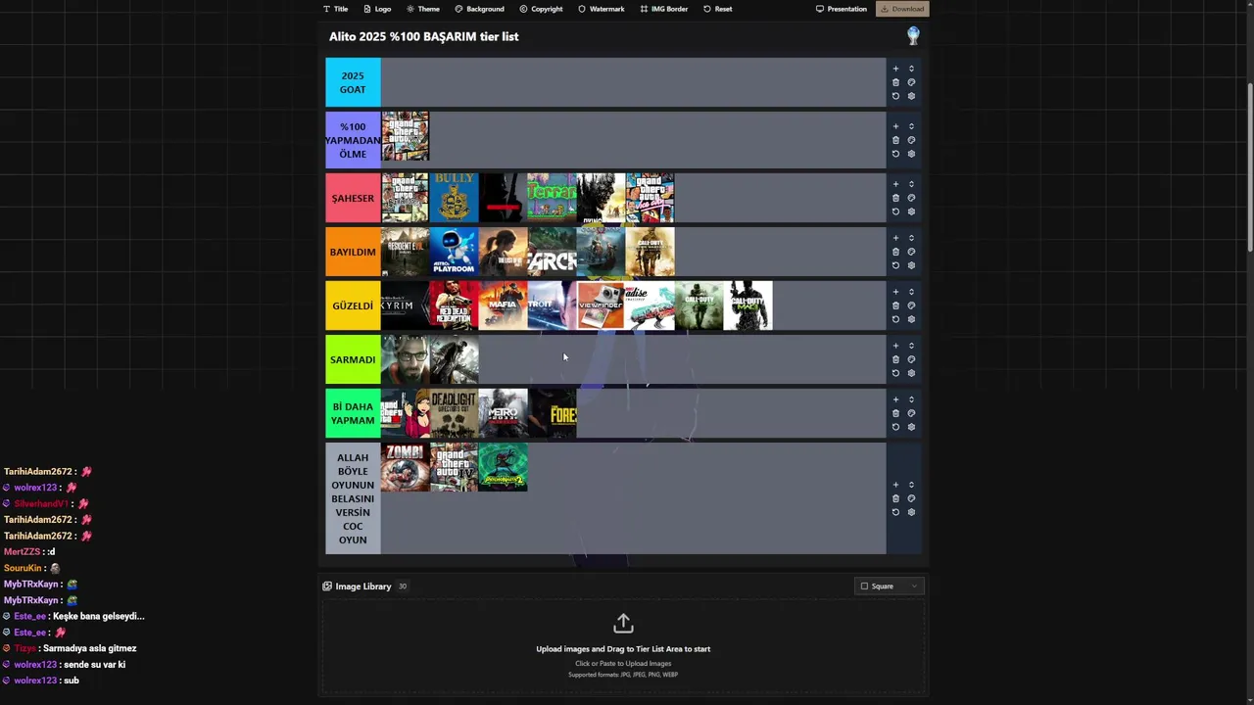Reset the SARMADI row
1254x705 pixels.
[895, 373]
